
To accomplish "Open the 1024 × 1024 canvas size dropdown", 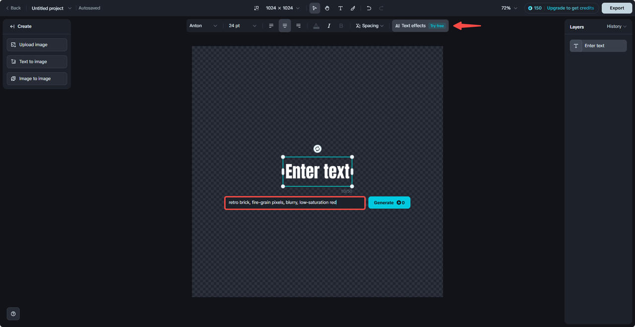I will [282, 8].
